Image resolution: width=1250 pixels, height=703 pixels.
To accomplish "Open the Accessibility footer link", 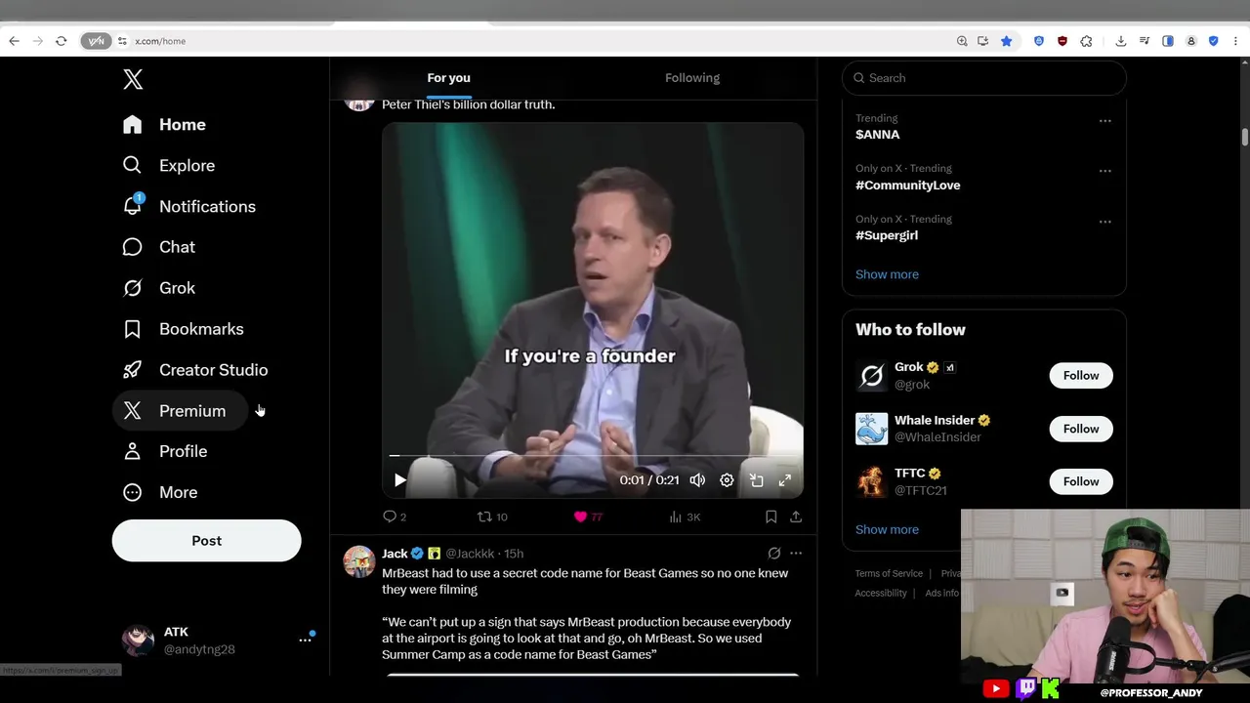I will (881, 593).
